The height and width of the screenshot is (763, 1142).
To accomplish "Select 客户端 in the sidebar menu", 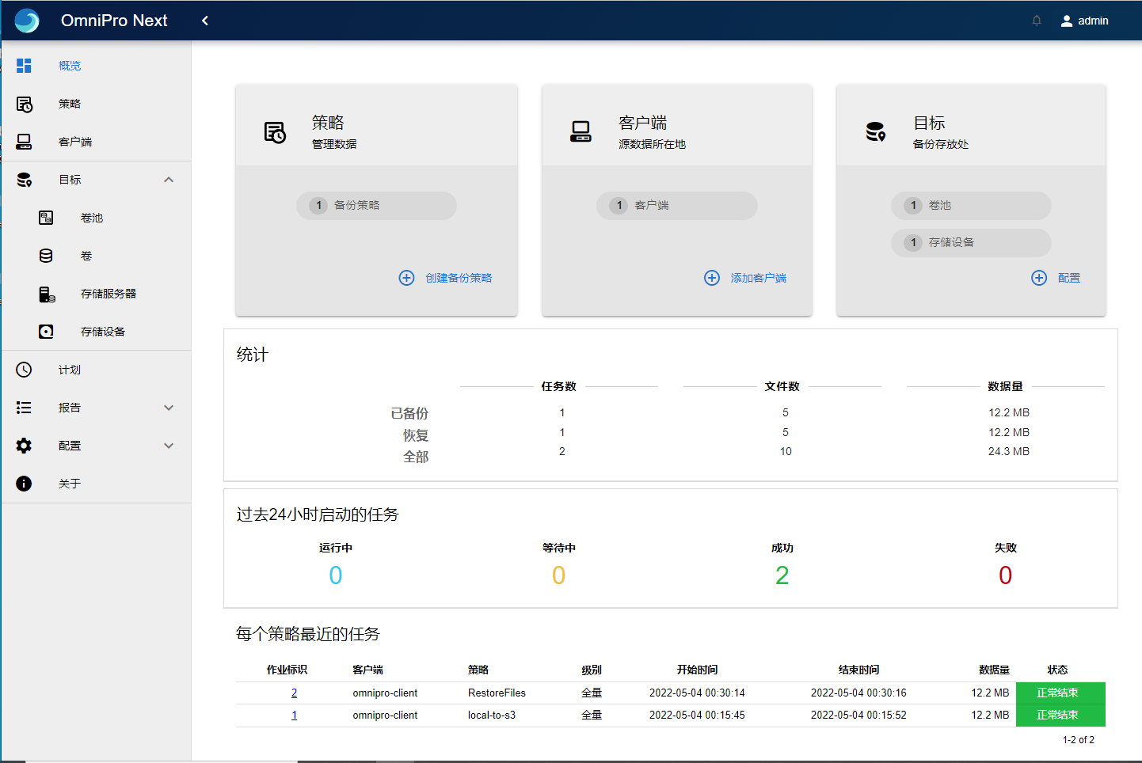I will point(75,142).
